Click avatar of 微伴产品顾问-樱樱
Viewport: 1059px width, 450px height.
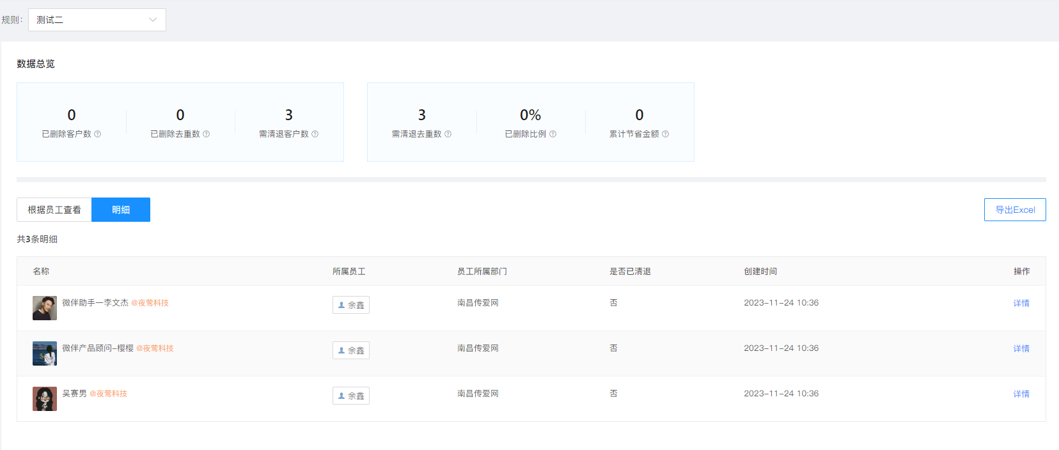[45, 353]
